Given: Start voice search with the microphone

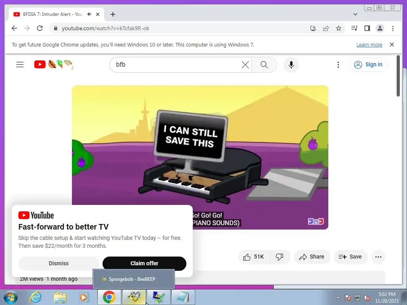Looking at the screenshot, I should (291, 65).
